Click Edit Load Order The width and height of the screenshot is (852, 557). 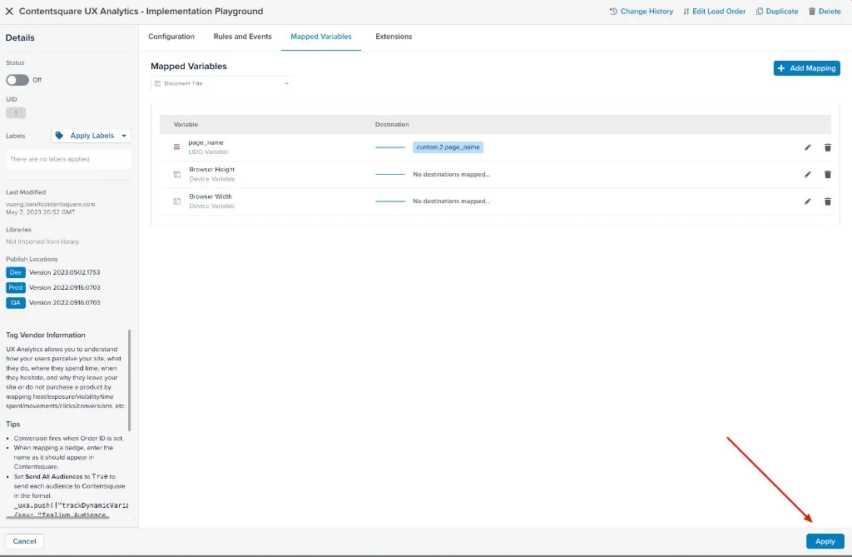(714, 12)
